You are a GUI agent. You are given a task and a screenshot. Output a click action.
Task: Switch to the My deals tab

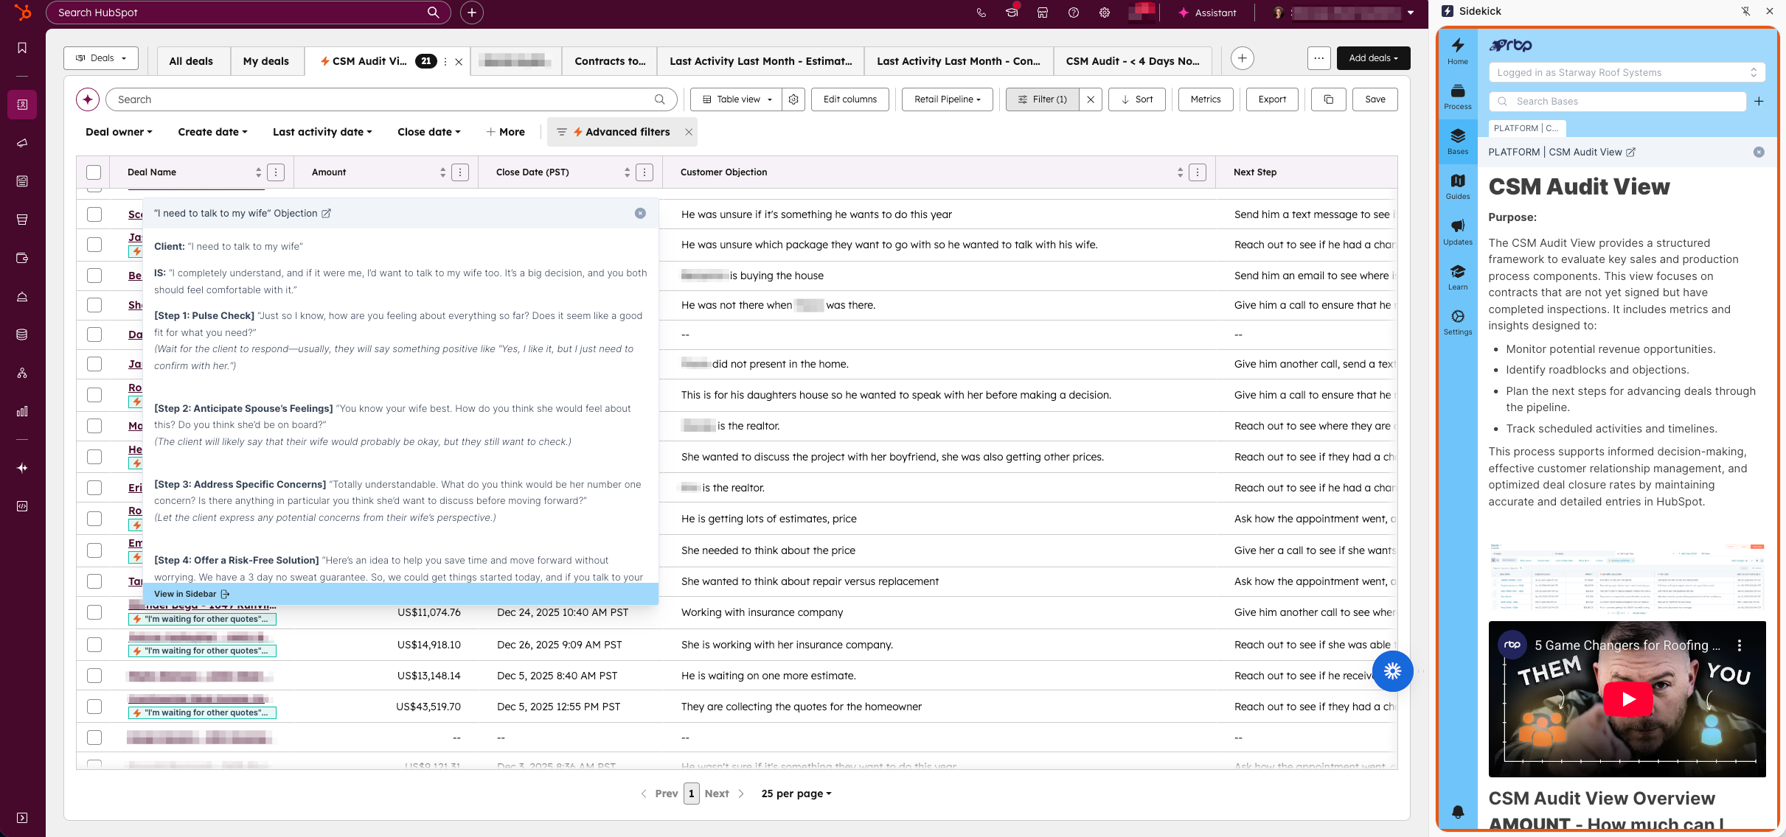tap(265, 61)
